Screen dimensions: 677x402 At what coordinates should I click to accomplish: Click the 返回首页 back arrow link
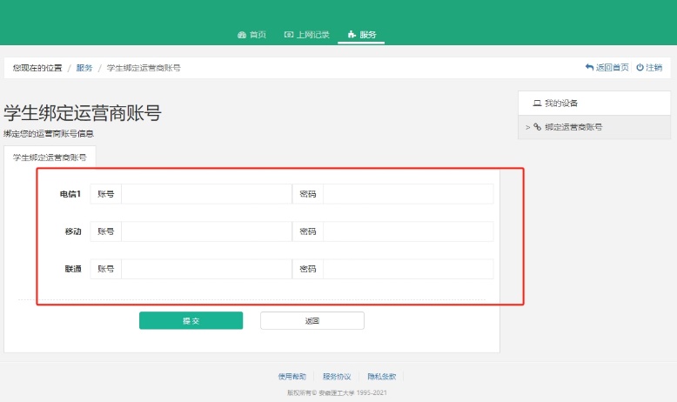590,67
